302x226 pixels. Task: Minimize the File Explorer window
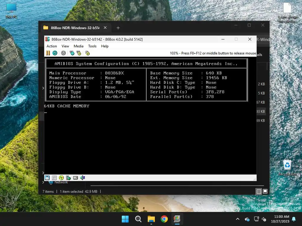click(236, 25)
